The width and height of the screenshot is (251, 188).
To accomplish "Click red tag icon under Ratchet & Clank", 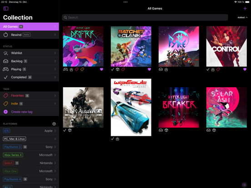I will click(x=123, y=69).
